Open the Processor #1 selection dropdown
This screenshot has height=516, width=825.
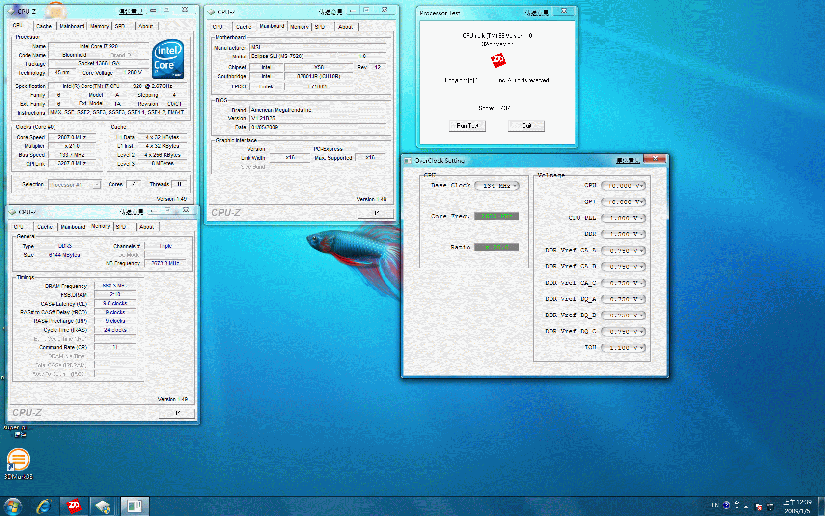coord(75,185)
